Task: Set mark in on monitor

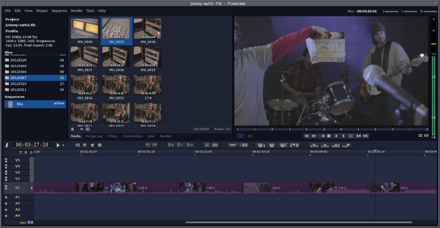Action: (336, 136)
